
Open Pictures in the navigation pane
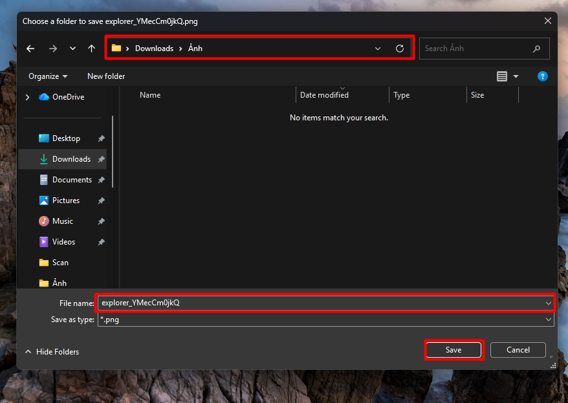60,201
